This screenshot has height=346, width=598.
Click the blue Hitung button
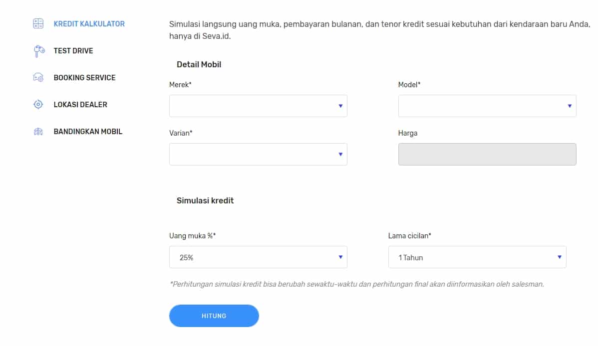point(214,316)
